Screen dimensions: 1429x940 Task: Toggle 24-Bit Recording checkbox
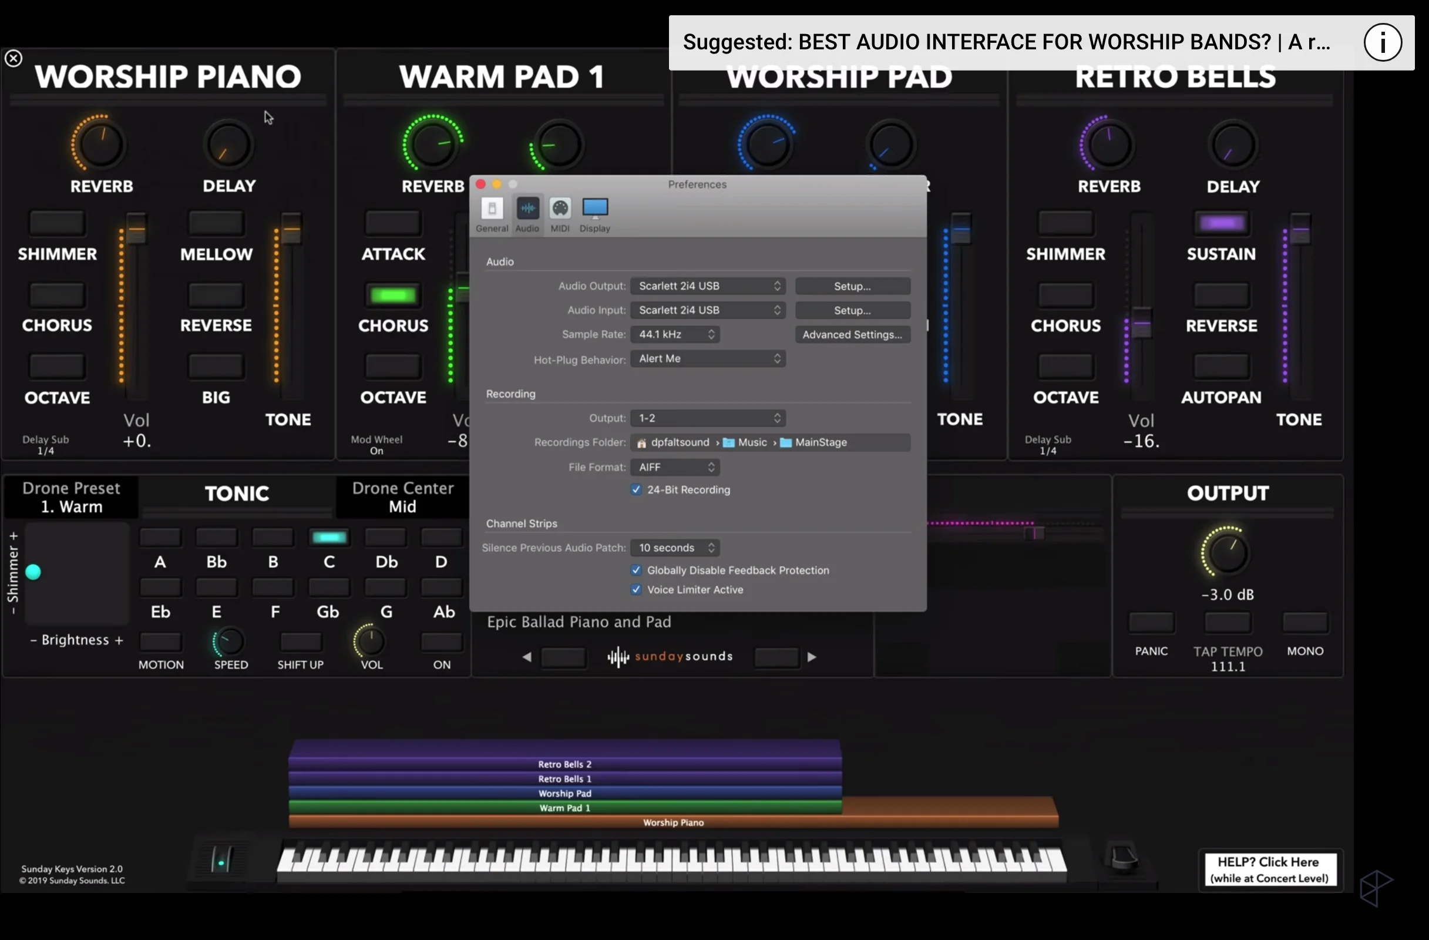(x=636, y=489)
